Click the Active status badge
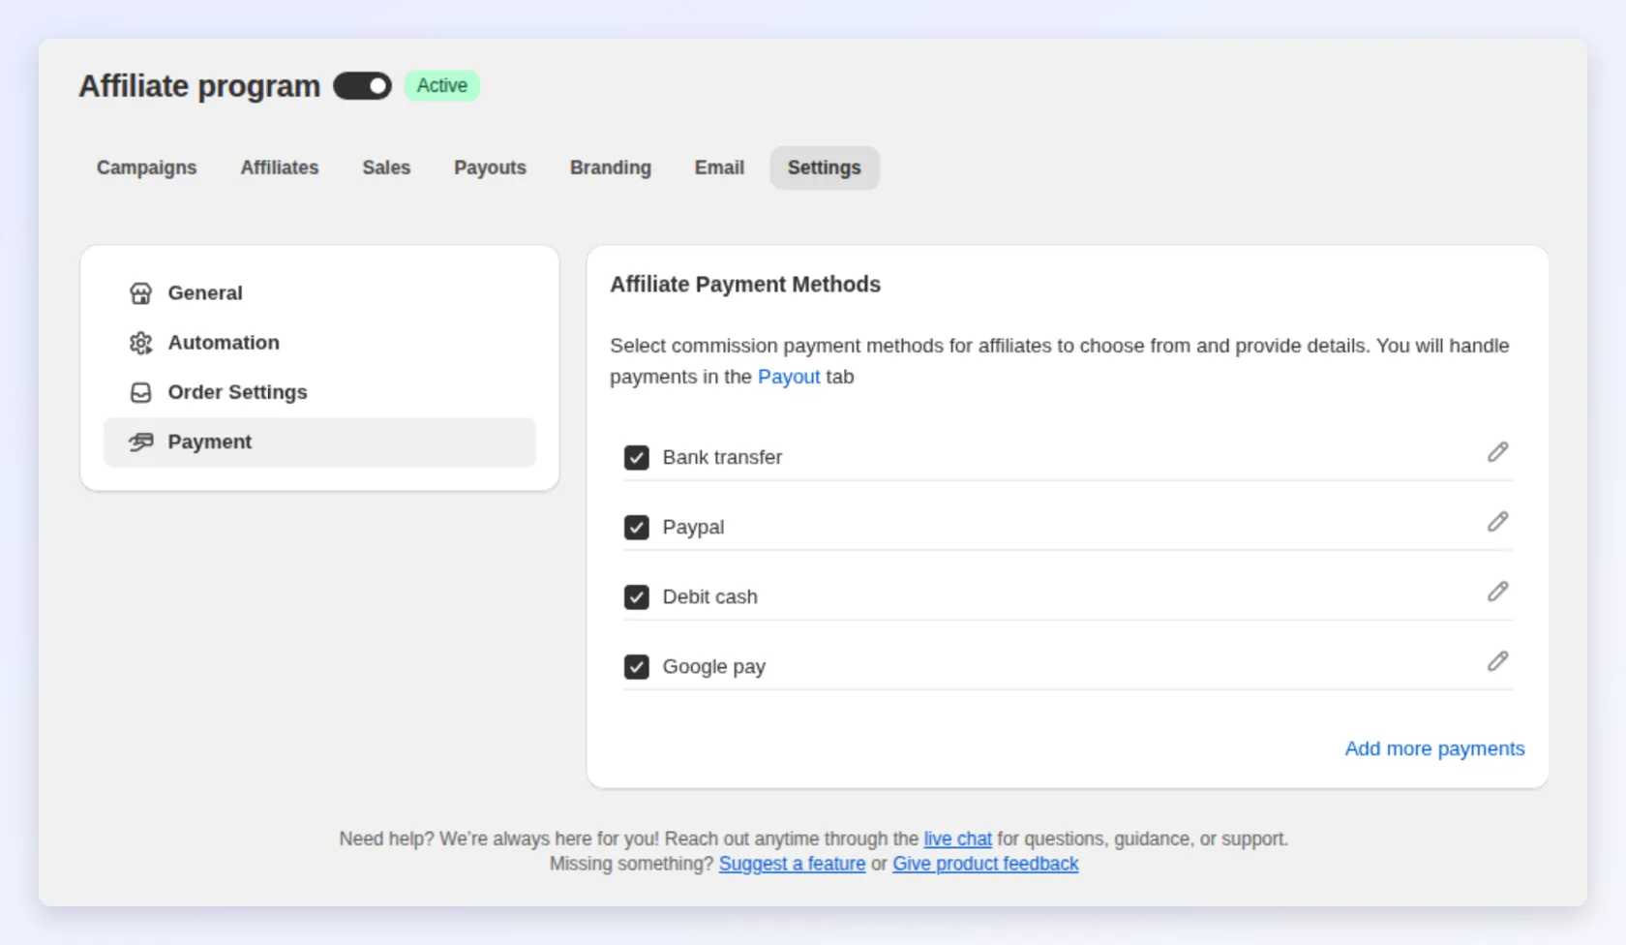The image size is (1626, 945). [x=442, y=86]
